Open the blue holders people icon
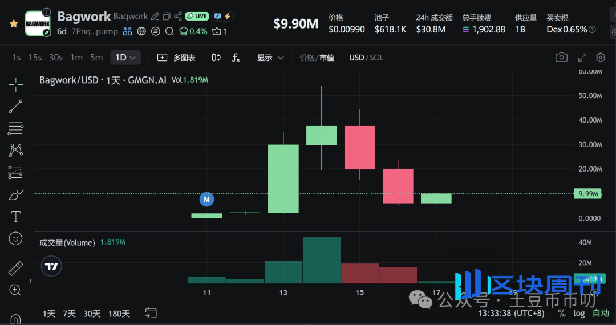The width and height of the screenshot is (616, 325). click(x=127, y=31)
